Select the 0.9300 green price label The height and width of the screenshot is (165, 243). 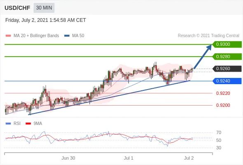click(x=227, y=44)
